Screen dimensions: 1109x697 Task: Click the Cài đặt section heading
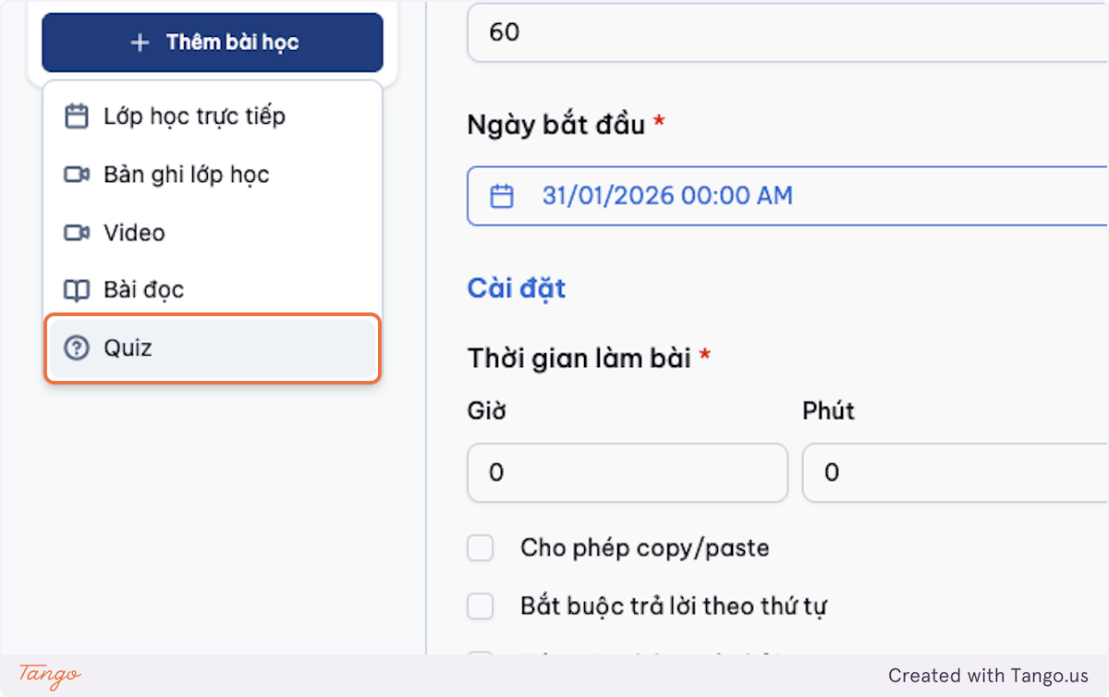click(x=517, y=288)
